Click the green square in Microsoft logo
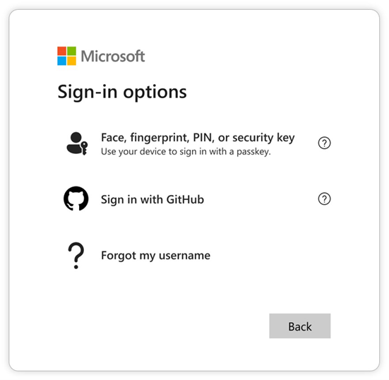 click(x=72, y=51)
